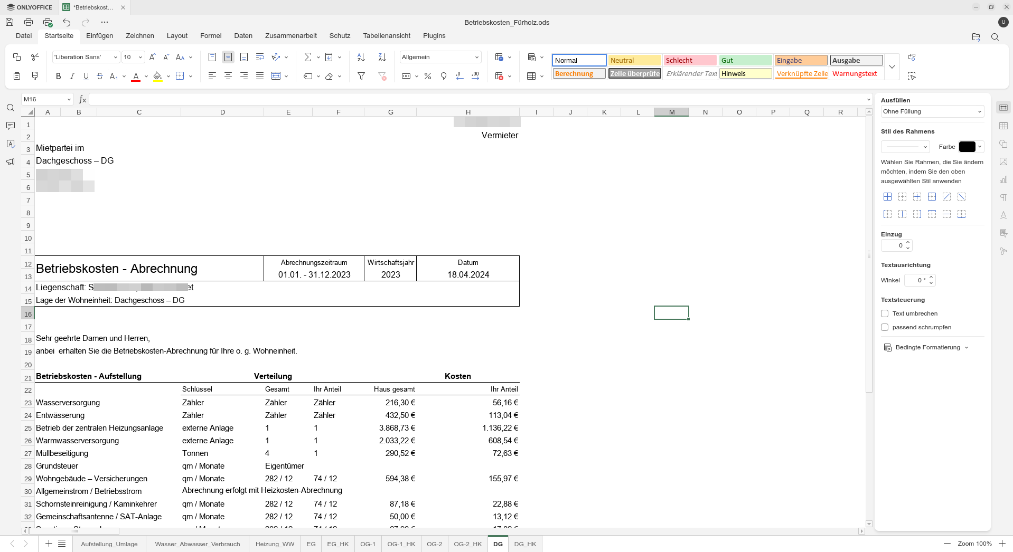Apply the Eingabe cell style
Viewport: 1013px width, 552px height.
tap(801, 60)
